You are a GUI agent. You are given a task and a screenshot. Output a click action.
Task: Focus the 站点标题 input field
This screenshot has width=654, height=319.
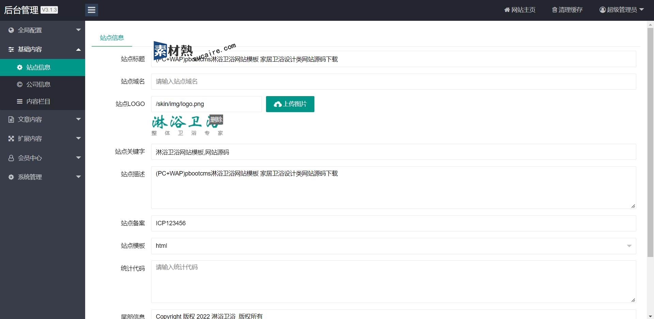[393, 59]
